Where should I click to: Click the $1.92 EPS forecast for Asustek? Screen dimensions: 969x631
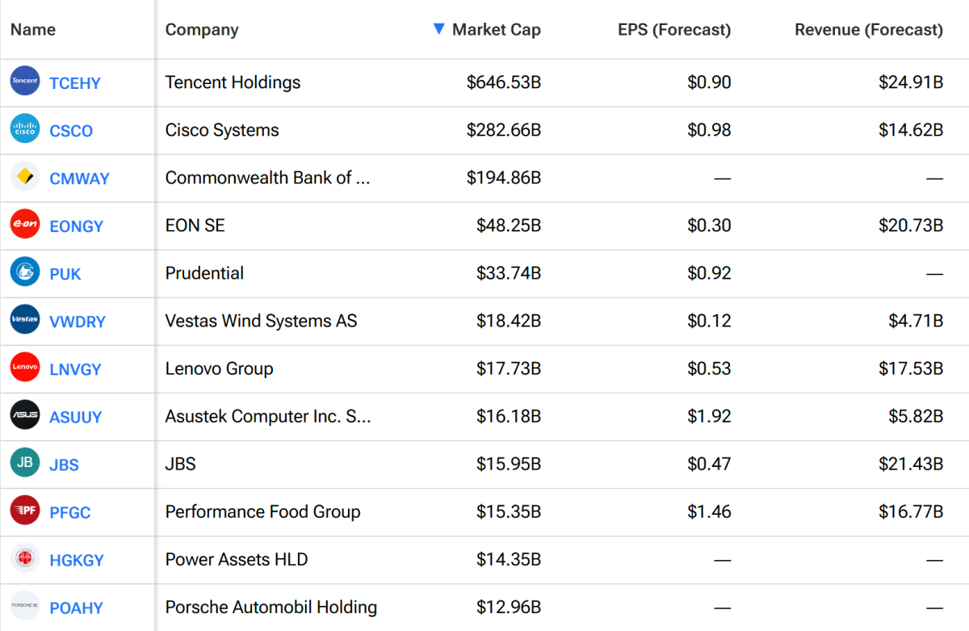[x=710, y=416]
